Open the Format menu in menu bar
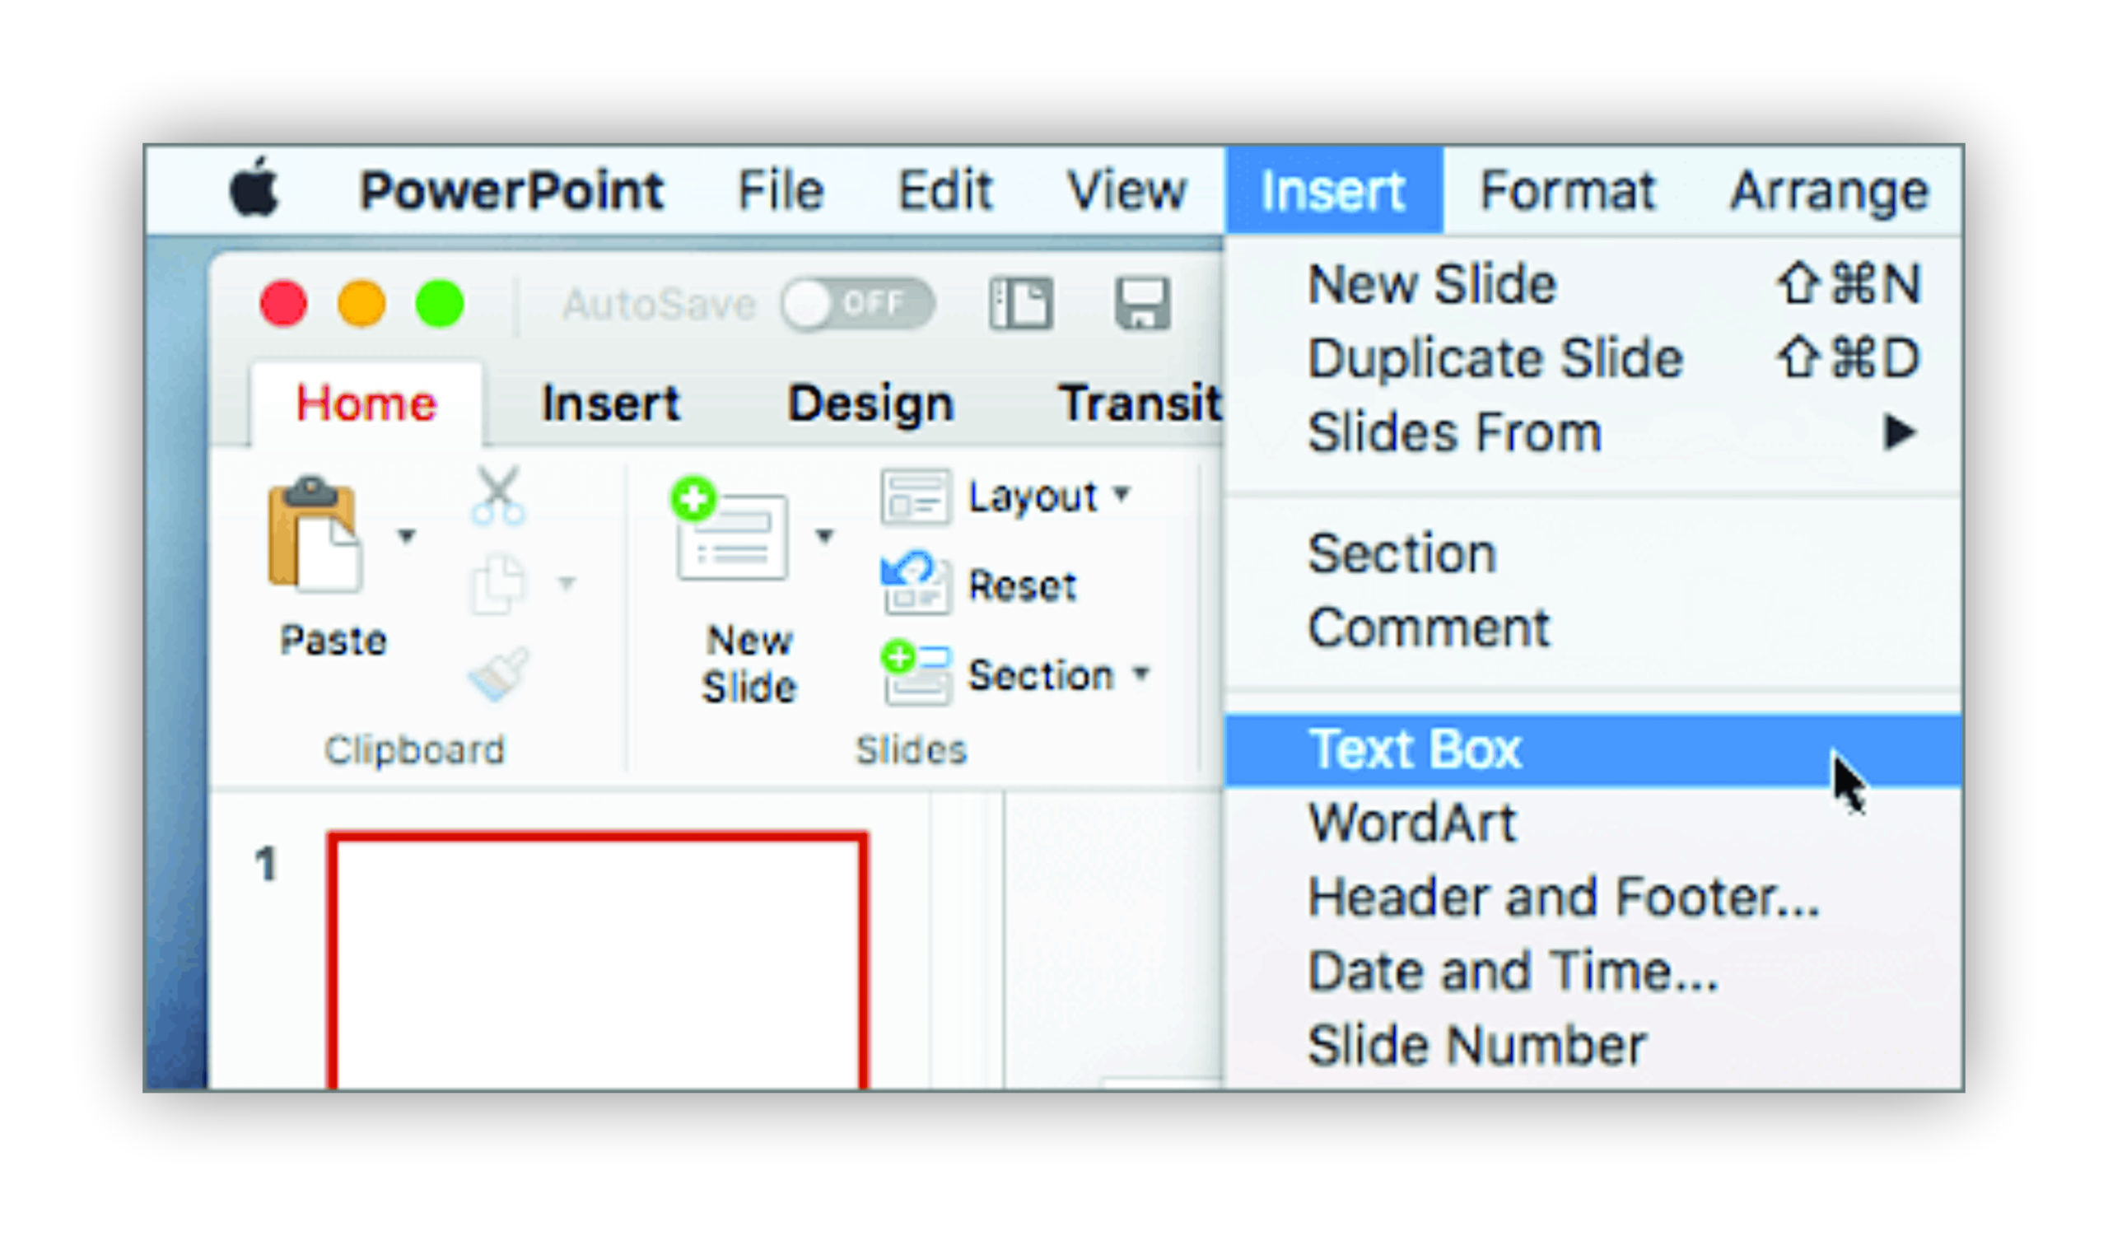Viewport: 2108px width, 1236px height. (1567, 191)
